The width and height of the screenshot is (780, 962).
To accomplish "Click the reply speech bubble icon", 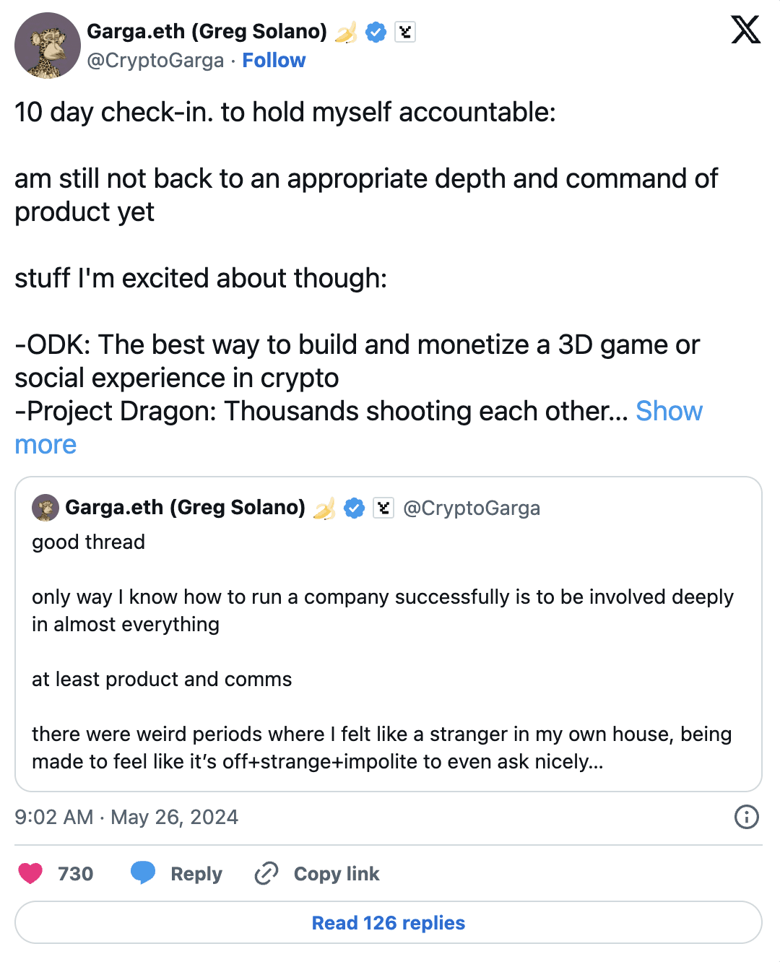I will pos(143,872).
